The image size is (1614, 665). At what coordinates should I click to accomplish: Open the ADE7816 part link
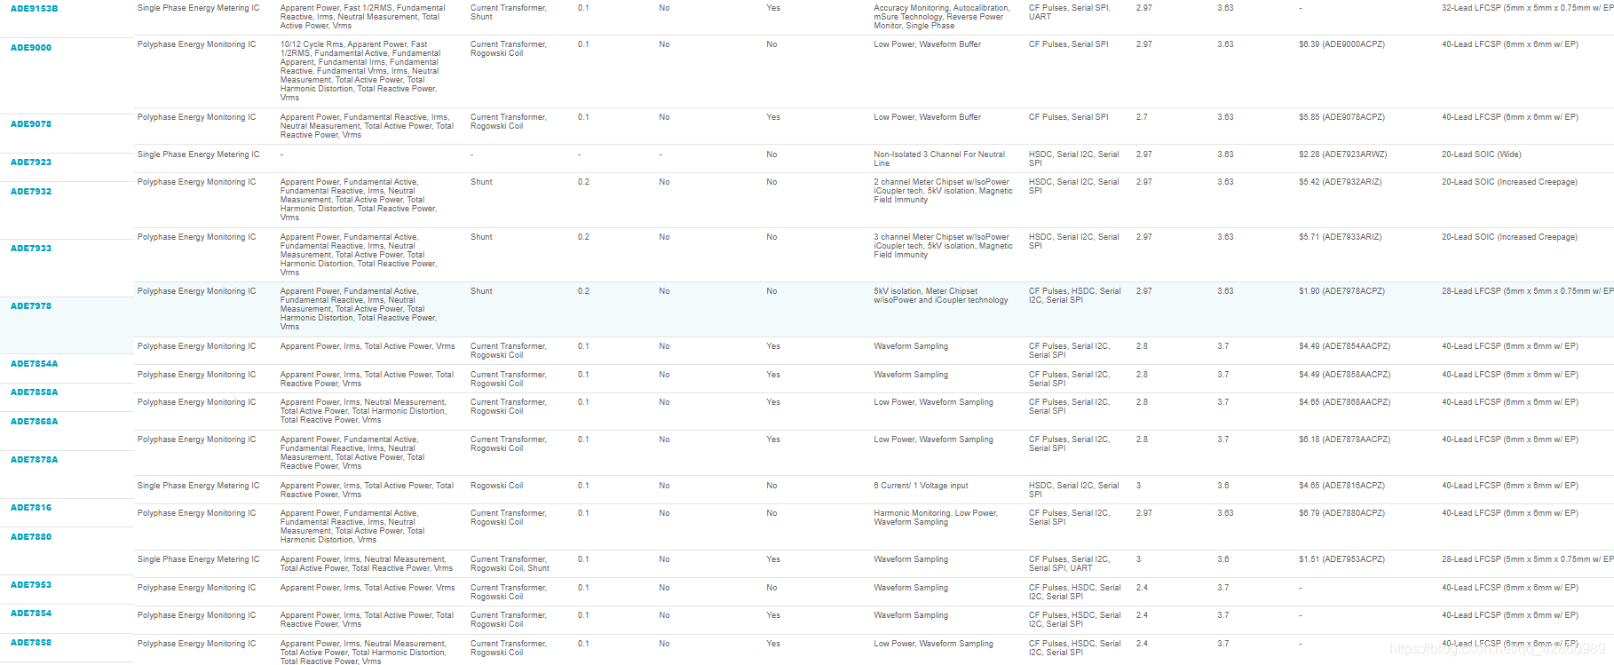tap(31, 508)
